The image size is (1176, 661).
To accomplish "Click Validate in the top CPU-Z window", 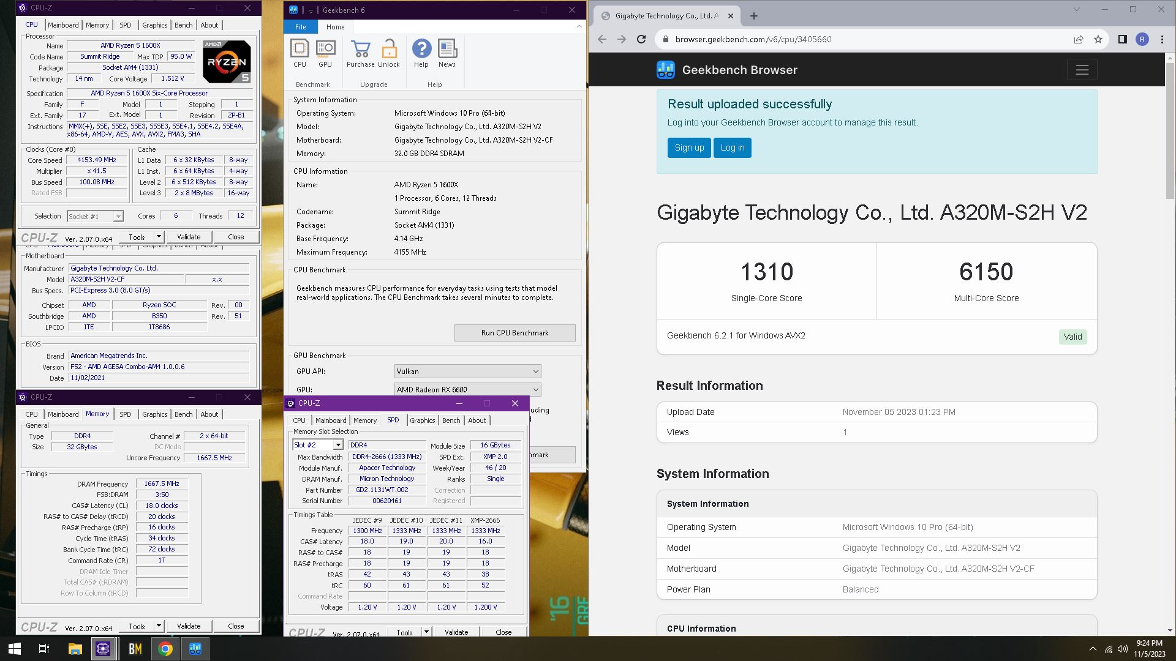I will pos(189,237).
